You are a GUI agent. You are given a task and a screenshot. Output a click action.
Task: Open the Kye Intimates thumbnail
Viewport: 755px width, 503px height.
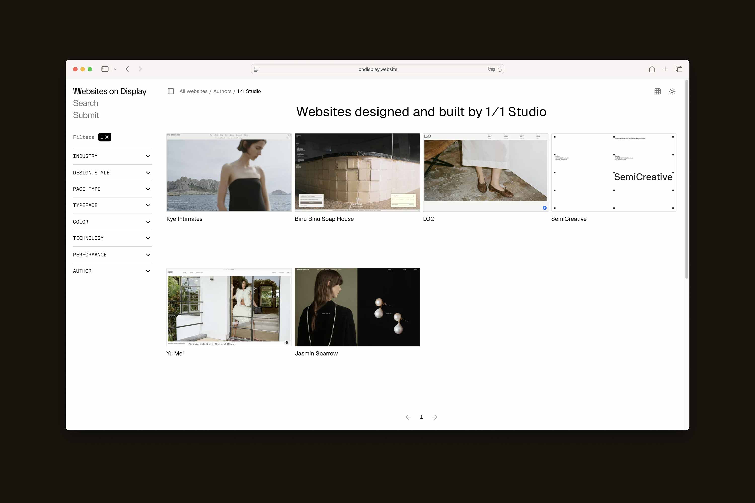[x=229, y=172]
